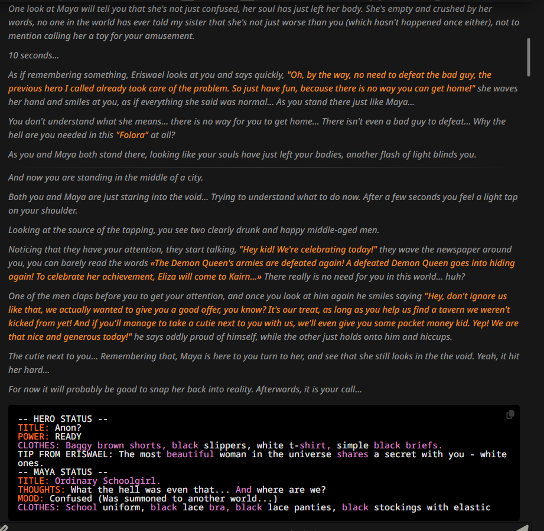Viewport: 544px width, 531px height.
Task: Click the "TIP FROM ERISWAEL" label
Action: click(x=65, y=454)
